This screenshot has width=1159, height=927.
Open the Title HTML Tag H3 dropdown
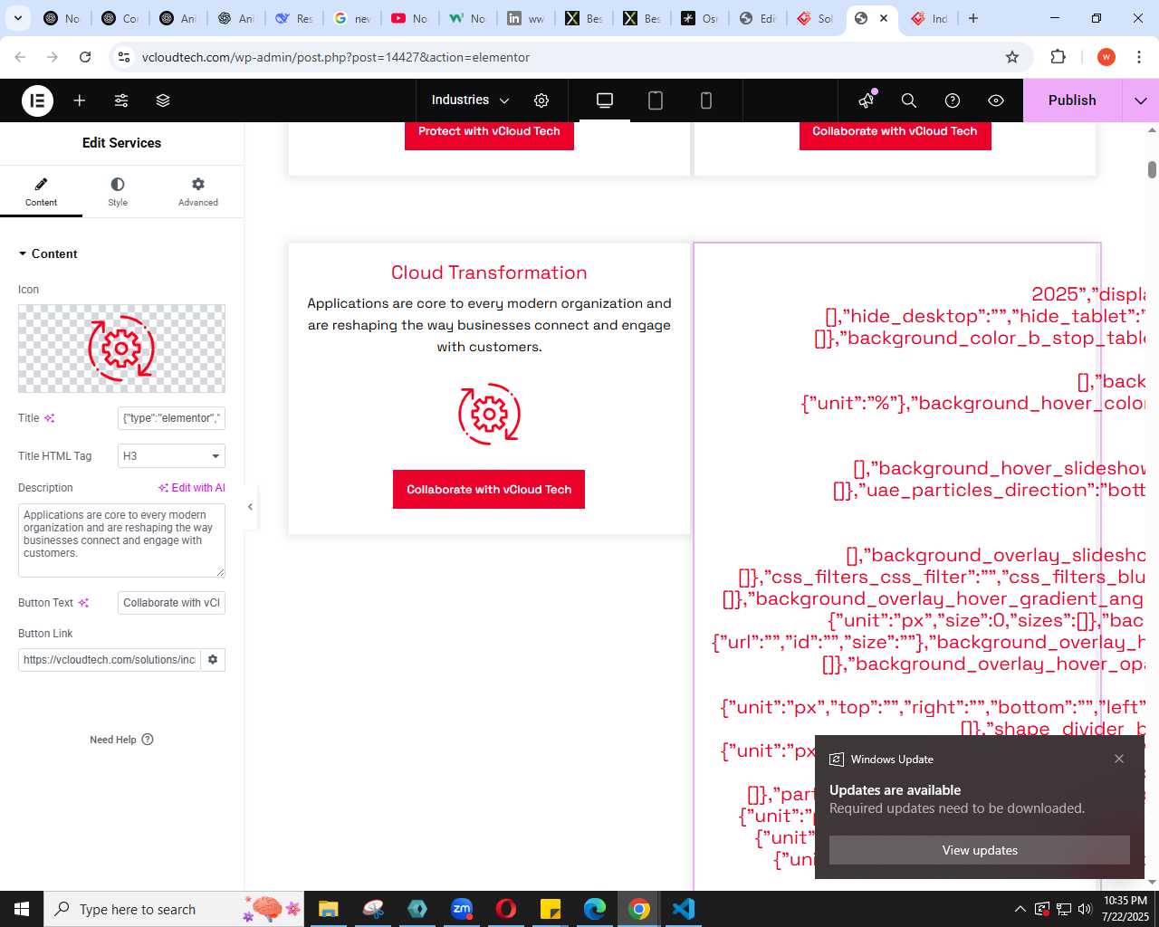coord(171,456)
